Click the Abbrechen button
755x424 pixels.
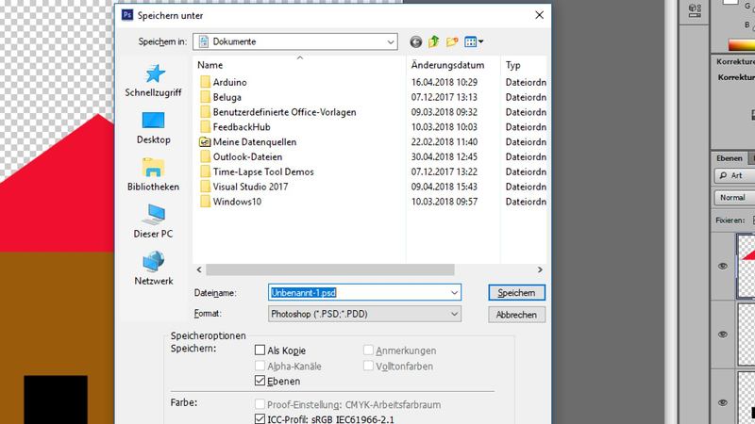516,315
